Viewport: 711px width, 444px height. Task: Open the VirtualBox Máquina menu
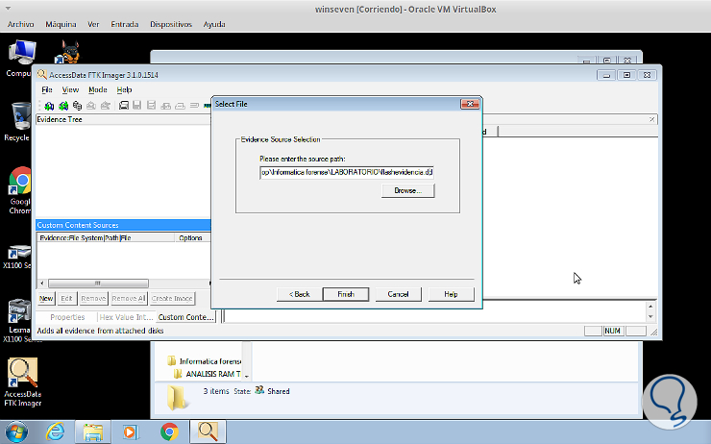tap(61, 24)
